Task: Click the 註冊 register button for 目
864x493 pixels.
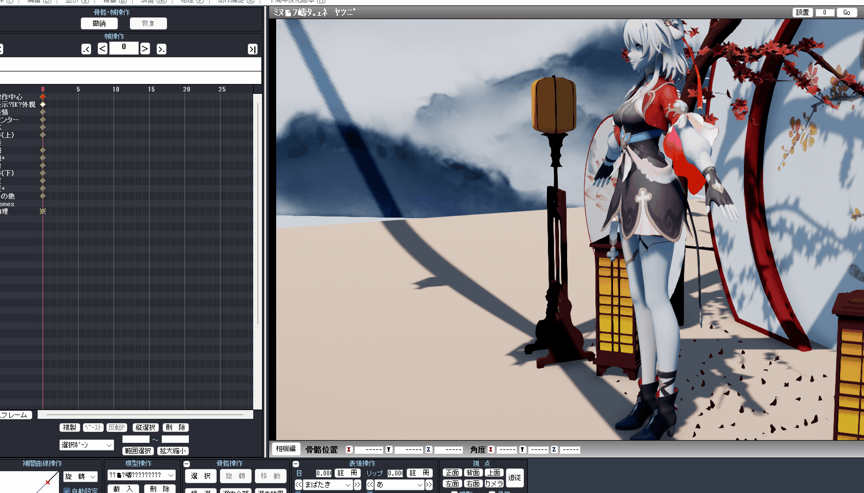Action: pos(348,473)
